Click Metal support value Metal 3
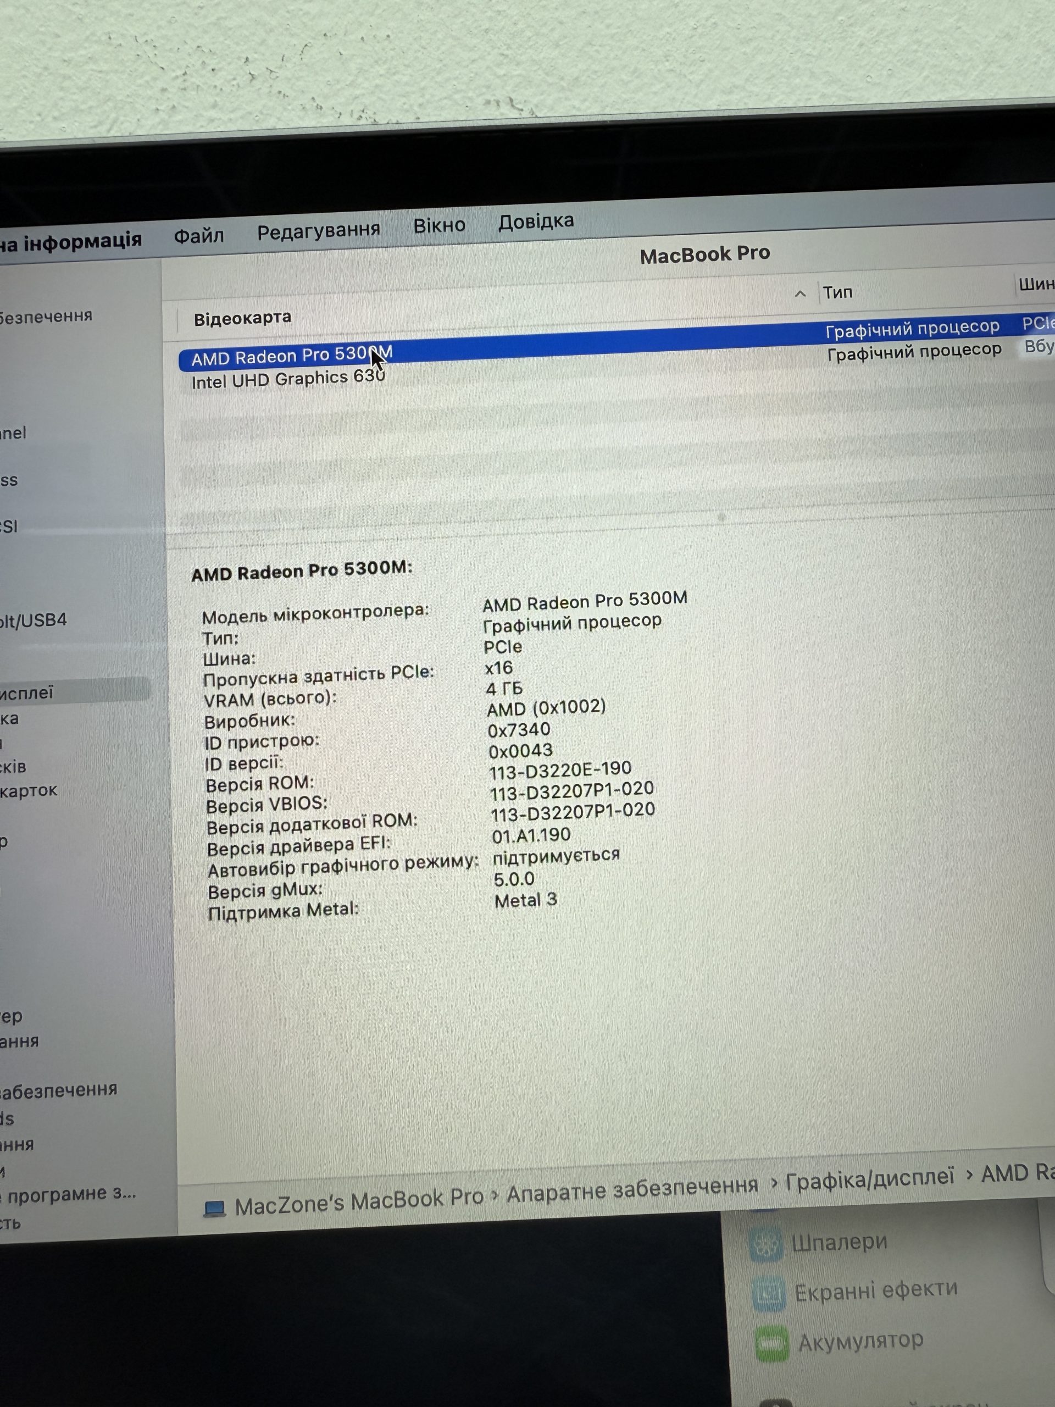Screen dimensions: 1055x1407 [525, 900]
